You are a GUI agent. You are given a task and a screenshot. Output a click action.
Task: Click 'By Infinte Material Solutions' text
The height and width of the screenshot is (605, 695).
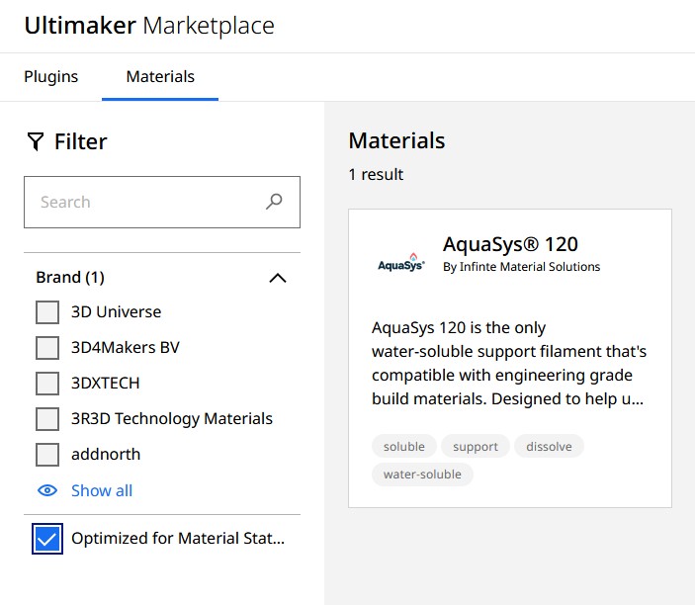[x=521, y=266]
